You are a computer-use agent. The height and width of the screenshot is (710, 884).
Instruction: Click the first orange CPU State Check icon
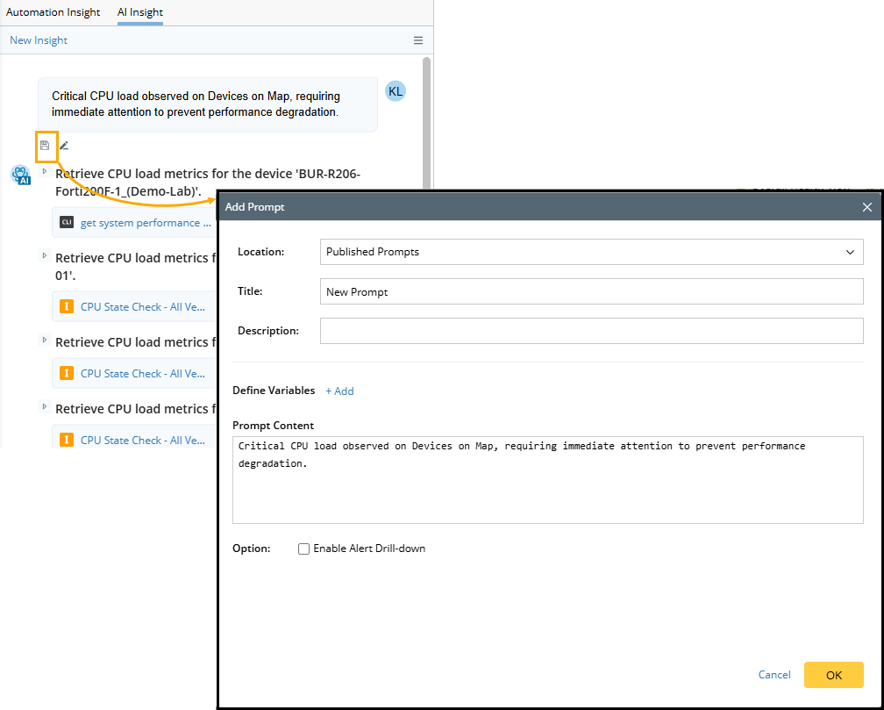point(66,307)
